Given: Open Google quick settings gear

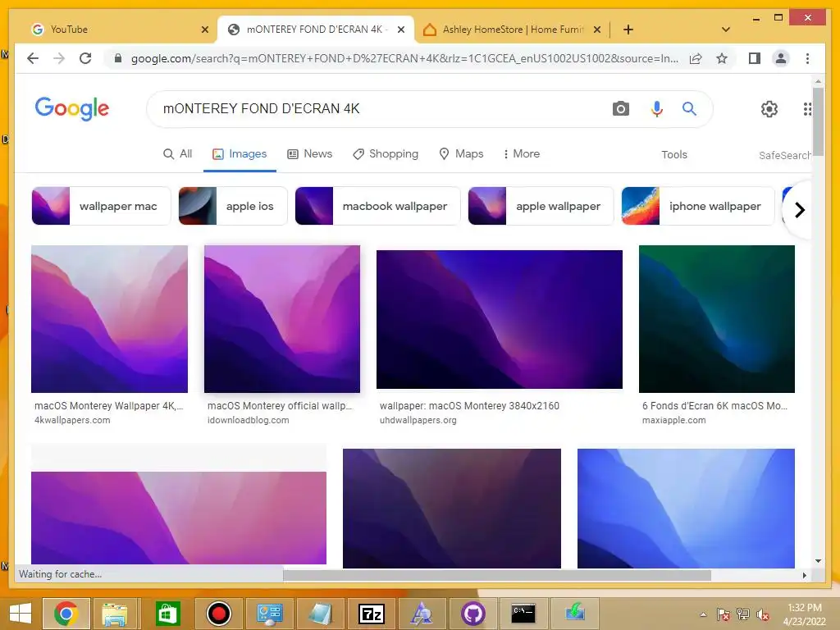Looking at the screenshot, I should pyautogui.click(x=769, y=109).
